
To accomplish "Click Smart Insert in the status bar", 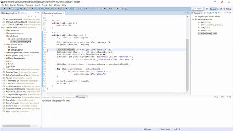I will tap(165, 129).
